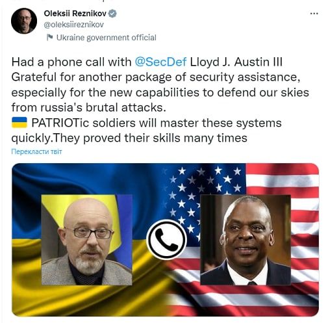Click the 'Lloyd J. Austin III' text
This screenshot has height=323, width=328.
tap(236, 62)
